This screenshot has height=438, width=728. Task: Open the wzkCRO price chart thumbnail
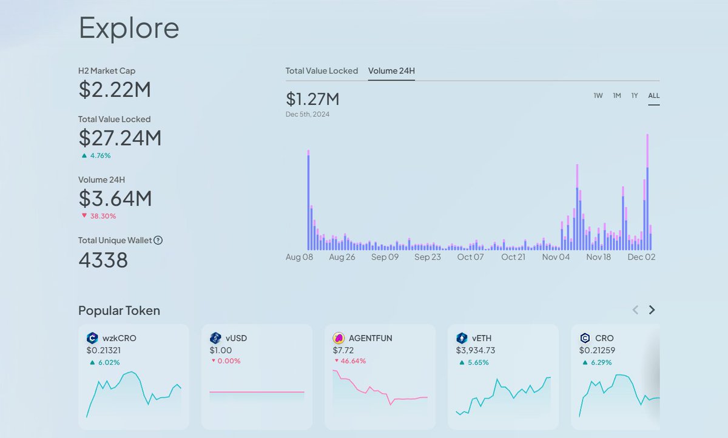[133, 394]
